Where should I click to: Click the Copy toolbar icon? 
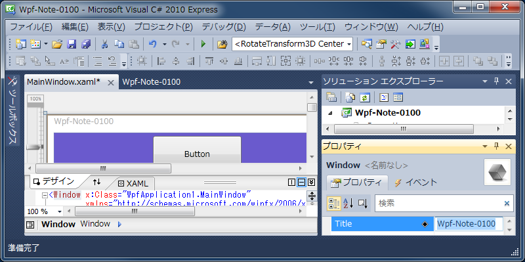click(x=119, y=44)
